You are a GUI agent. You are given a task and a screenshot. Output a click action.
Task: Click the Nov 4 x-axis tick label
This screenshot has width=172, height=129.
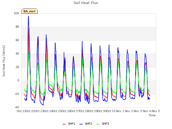(147, 111)
